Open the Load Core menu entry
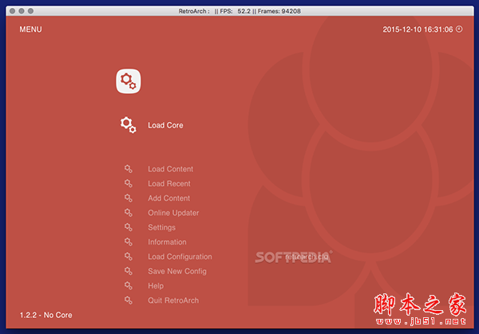 click(165, 125)
